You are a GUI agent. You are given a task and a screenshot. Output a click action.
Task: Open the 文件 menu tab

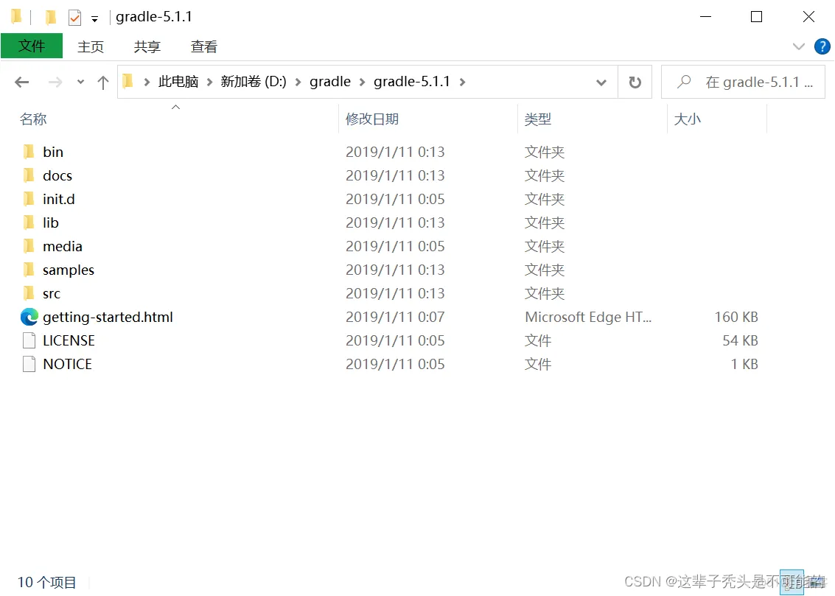click(32, 46)
